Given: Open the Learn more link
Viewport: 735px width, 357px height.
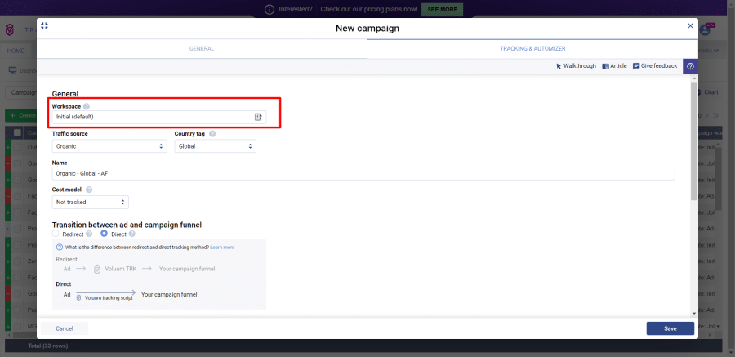Looking at the screenshot, I should click(222, 248).
